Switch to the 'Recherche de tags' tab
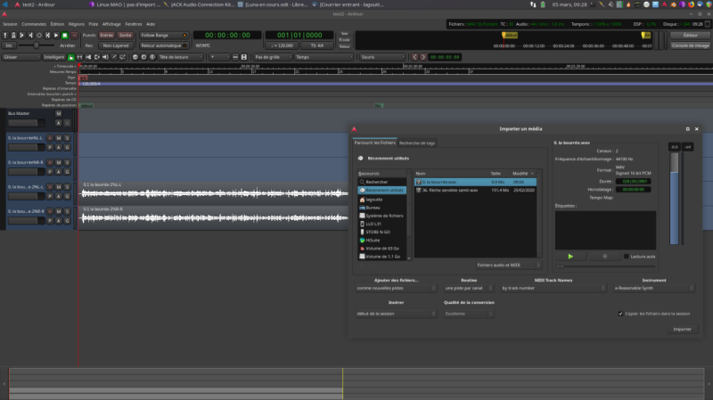This screenshot has height=400, width=713. point(417,143)
